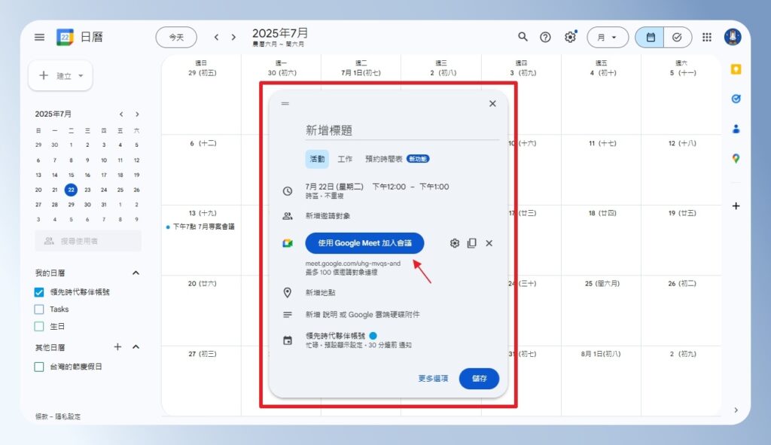Open 更多選項 more options

pyautogui.click(x=433, y=379)
